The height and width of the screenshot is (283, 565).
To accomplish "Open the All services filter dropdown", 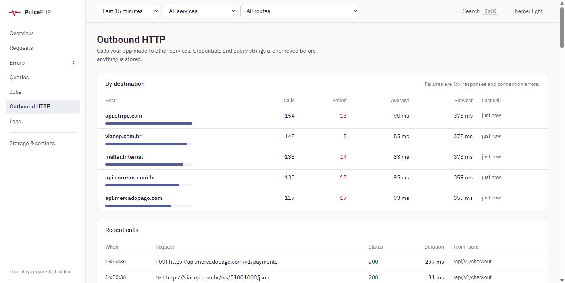I will (x=200, y=11).
